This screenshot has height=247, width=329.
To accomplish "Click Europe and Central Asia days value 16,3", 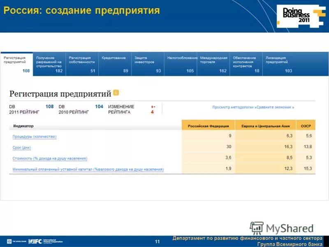I will coord(288,147).
